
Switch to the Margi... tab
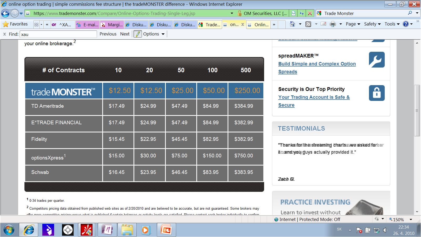112,25
